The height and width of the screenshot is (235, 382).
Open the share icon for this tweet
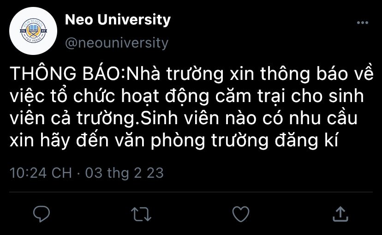(340, 214)
